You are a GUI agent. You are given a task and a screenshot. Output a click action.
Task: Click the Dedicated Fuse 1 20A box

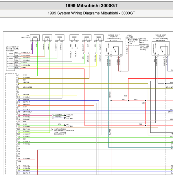point(133,42)
